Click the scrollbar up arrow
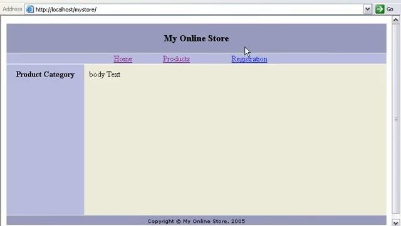Viewport: 401px width, 226px height. tap(395, 19)
